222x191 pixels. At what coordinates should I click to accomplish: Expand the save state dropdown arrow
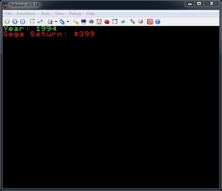tap(56, 22)
